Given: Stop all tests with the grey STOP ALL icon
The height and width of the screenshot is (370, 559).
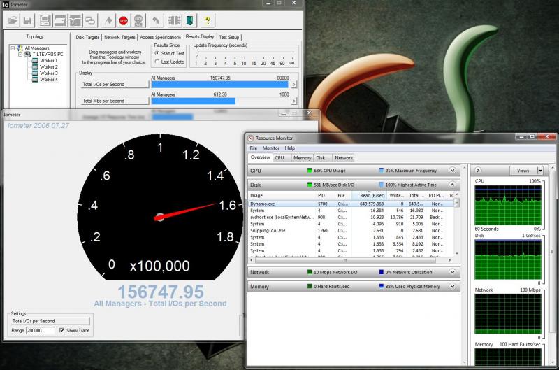Looking at the screenshot, I should click(x=138, y=21).
